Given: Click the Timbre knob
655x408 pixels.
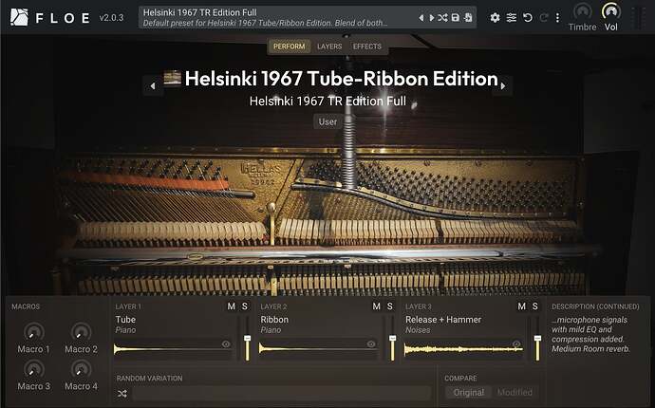Looking at the screenshot, I should click(582, 11).
